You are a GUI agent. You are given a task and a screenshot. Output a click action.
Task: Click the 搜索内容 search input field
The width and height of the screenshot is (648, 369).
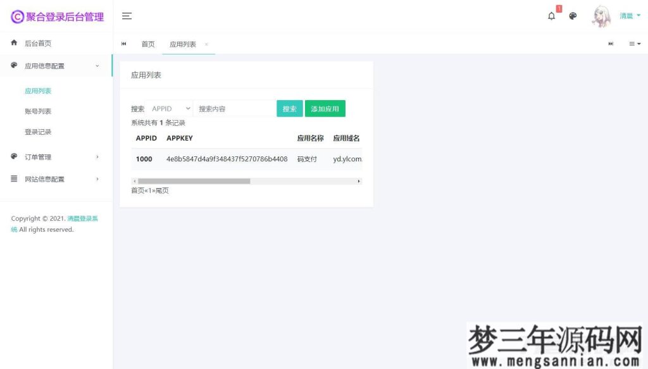234,108
